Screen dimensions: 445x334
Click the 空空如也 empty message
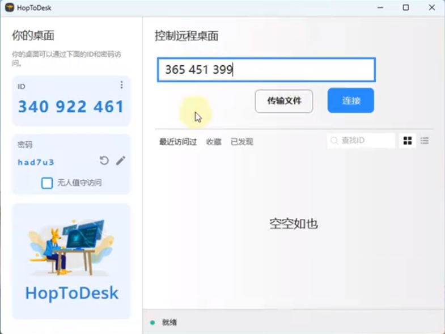(x=294, y=224)
